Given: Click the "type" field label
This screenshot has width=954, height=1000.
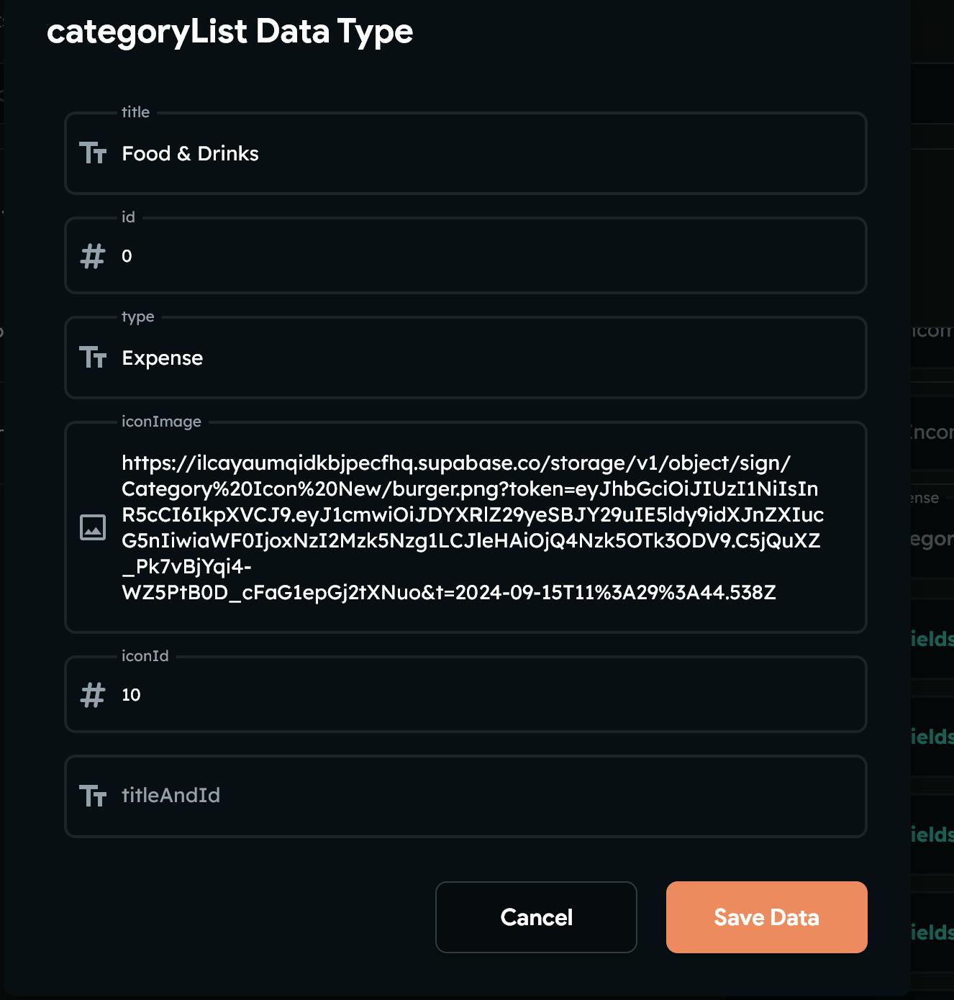Looking at the screenshot, I should point(137,317).
